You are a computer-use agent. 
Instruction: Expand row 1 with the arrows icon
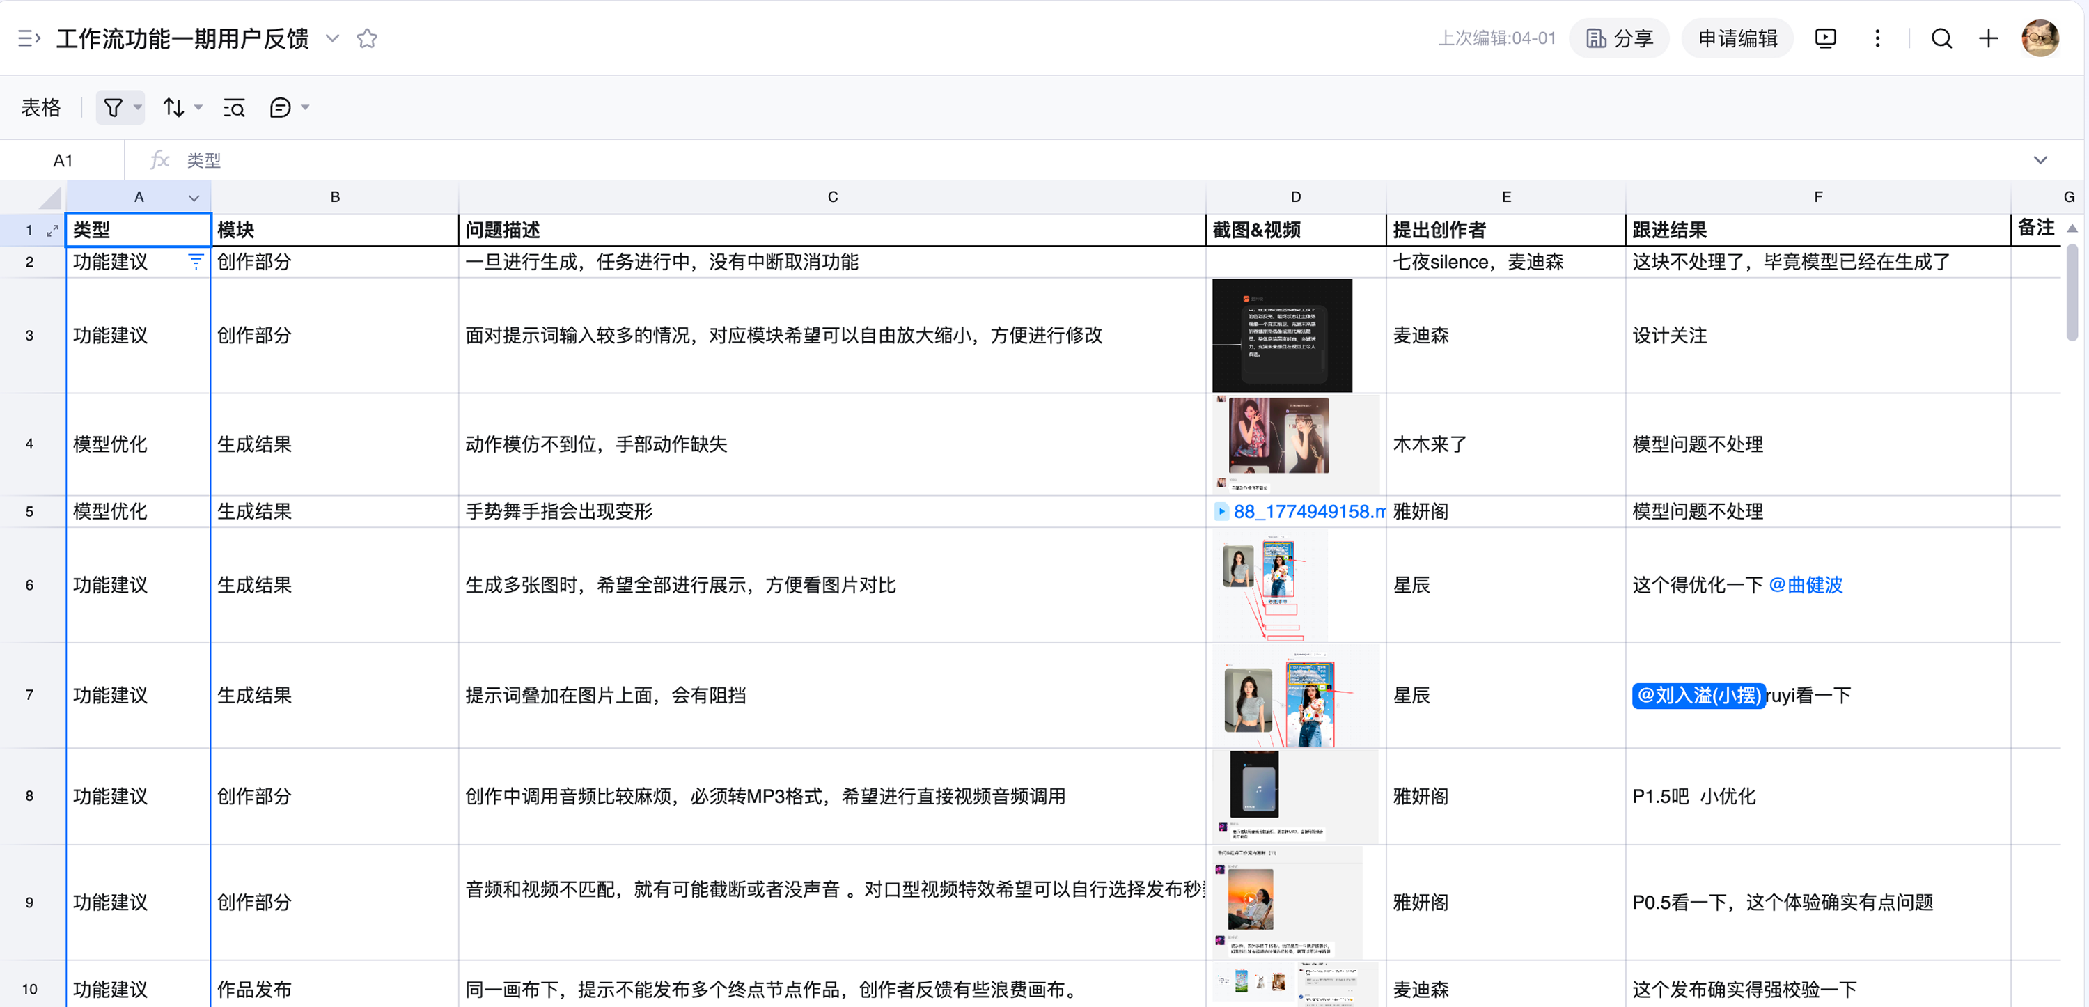(53, 231)
